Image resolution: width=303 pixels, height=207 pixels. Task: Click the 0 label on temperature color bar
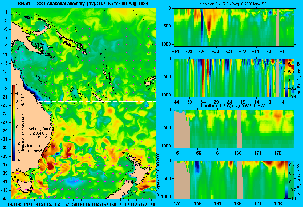coord(17,127)
